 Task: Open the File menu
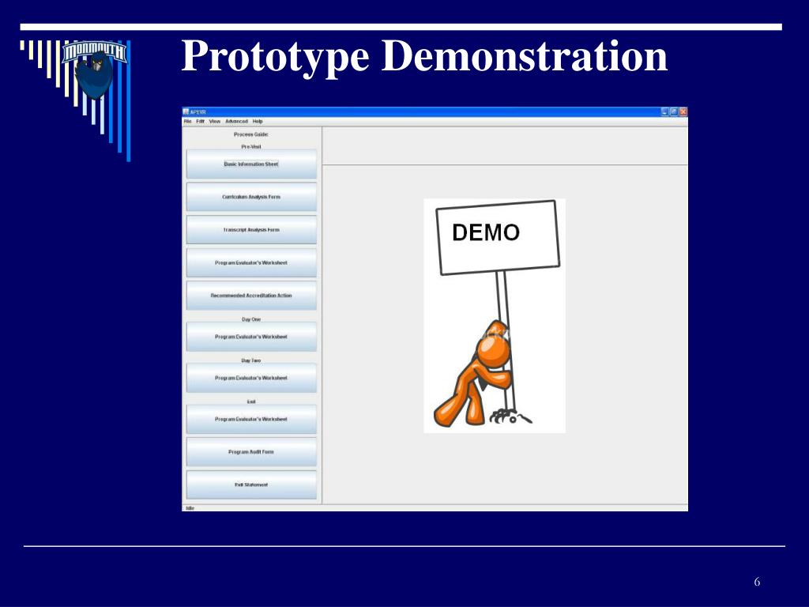click(187, 121)
